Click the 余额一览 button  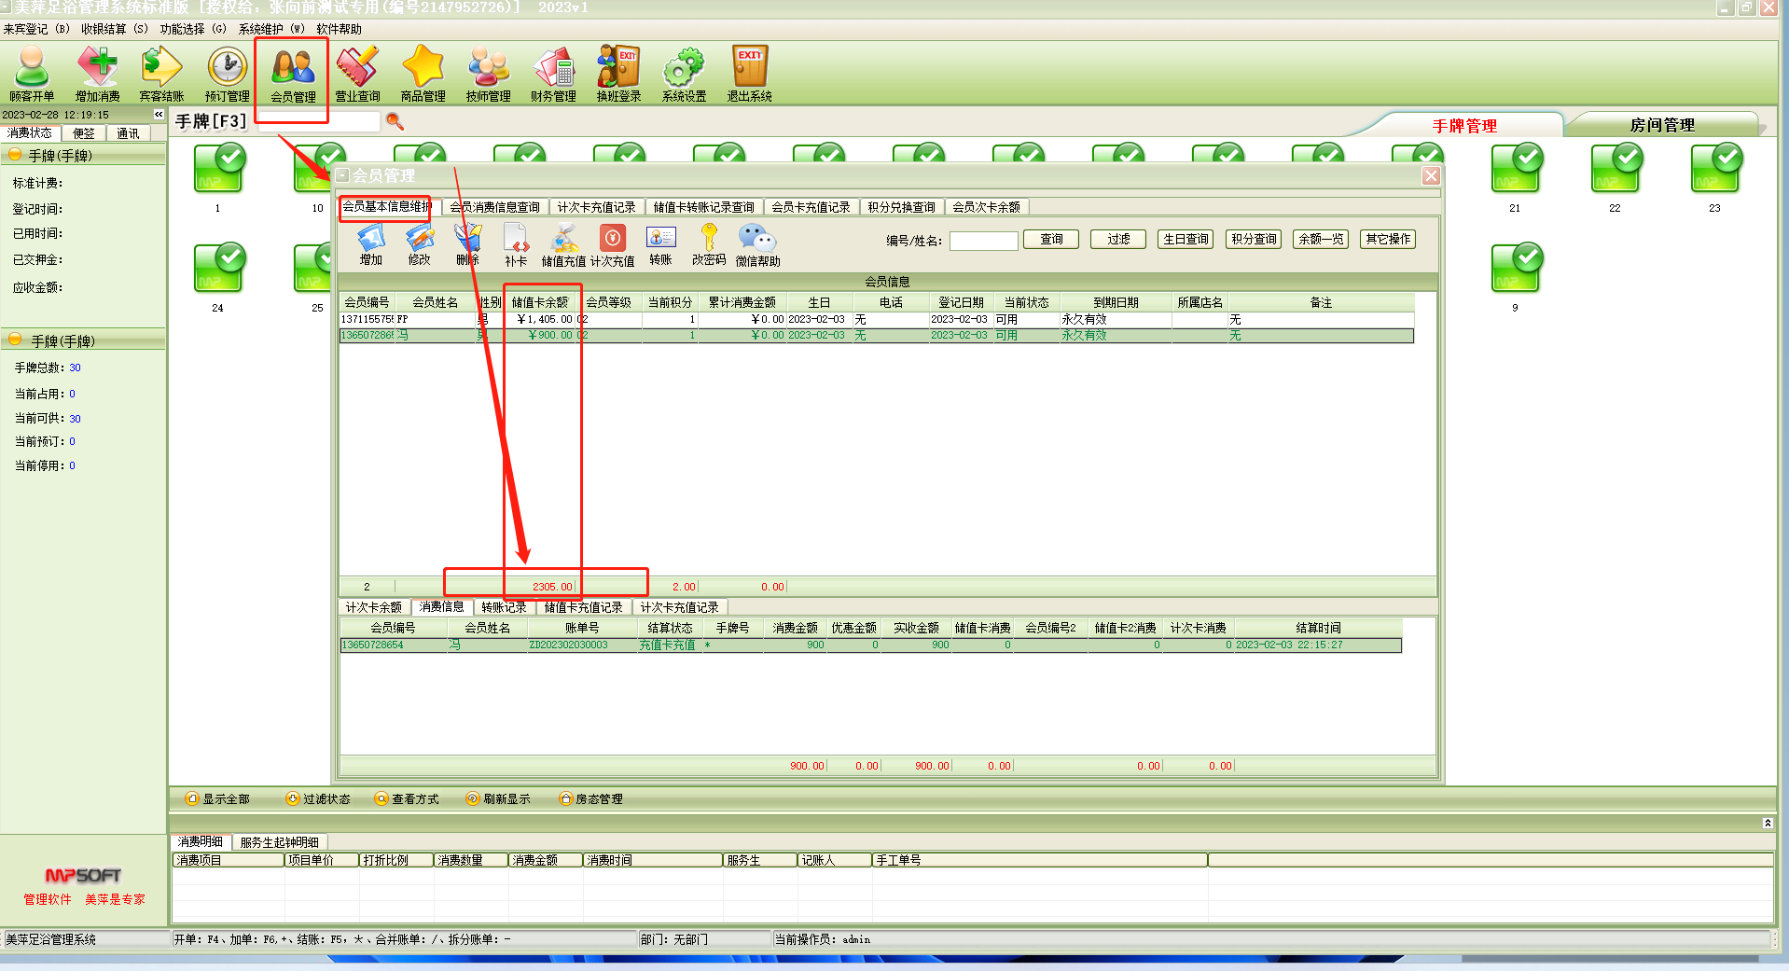click(x=1321, y=240)
